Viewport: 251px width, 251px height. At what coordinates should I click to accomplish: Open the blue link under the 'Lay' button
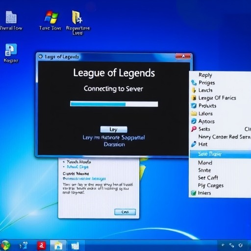[114, 141]
